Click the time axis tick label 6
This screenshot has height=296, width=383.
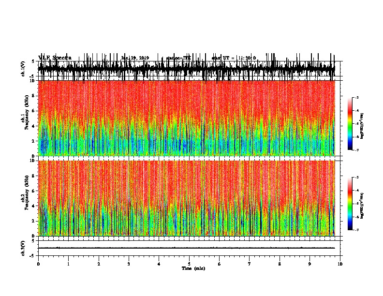coord(220,264)
